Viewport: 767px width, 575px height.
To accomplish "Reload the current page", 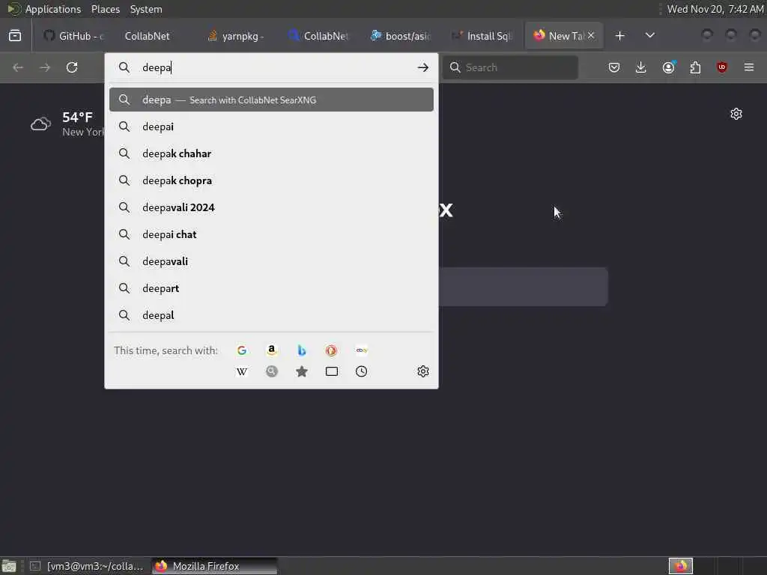I will point(72,67).
